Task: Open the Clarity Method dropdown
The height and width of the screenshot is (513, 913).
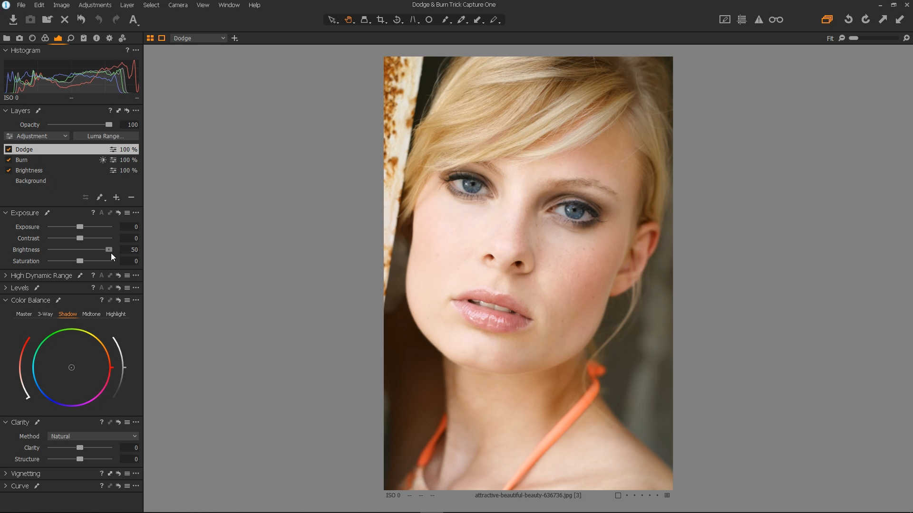Action: pos(93,436)
